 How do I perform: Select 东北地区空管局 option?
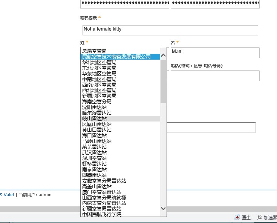(x=120, y=68)
